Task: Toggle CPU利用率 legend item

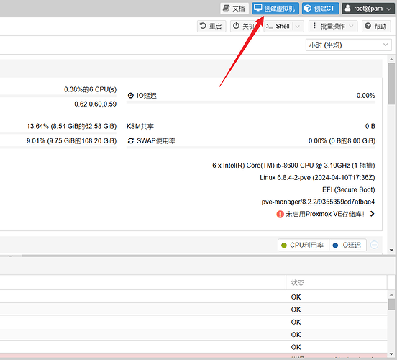Action: pos(303,245)
